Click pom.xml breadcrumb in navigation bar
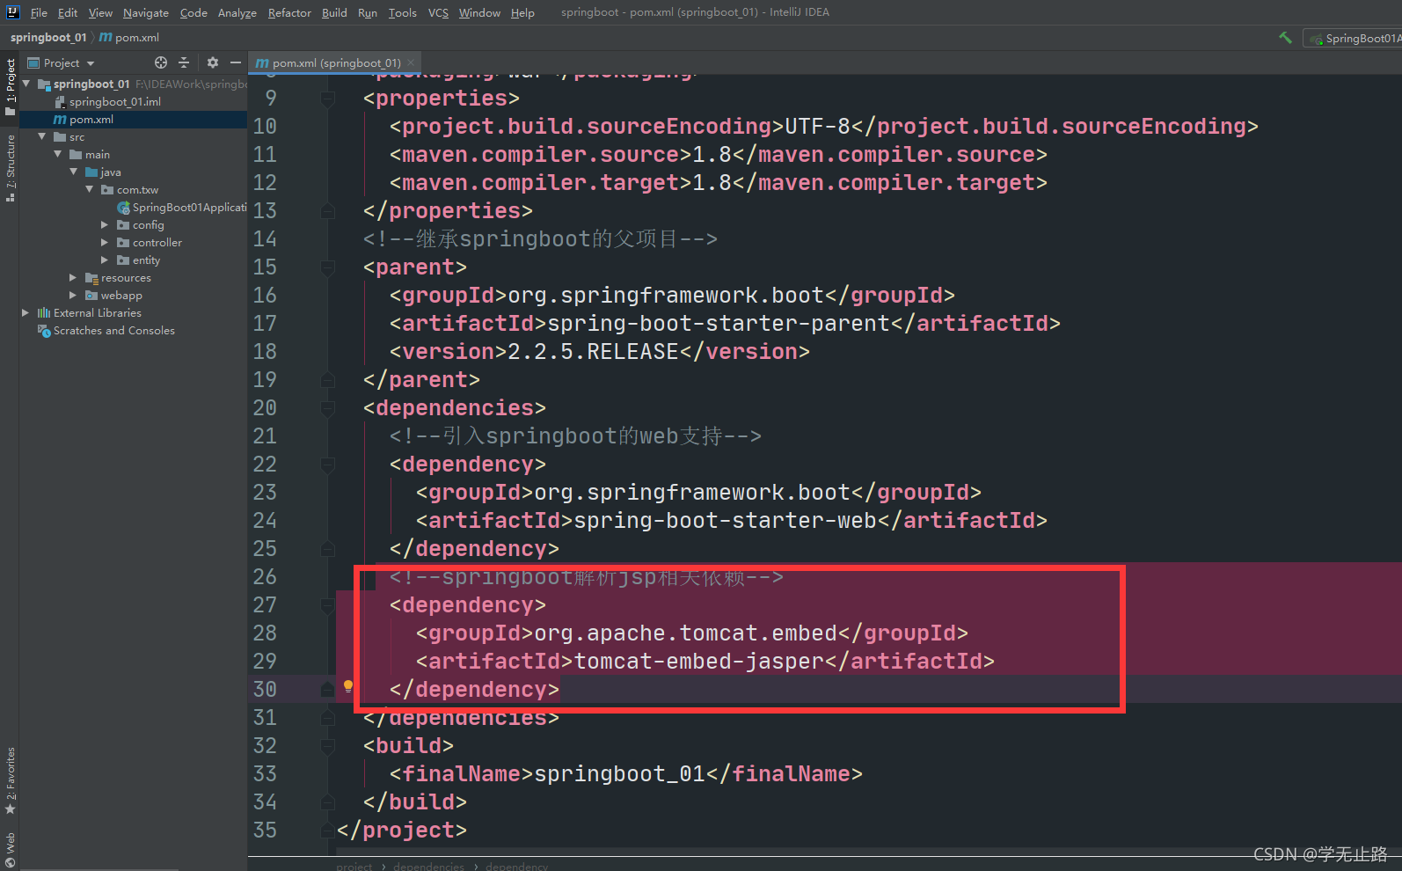Viewport: 1402px width, 871px height. [129, 37]
